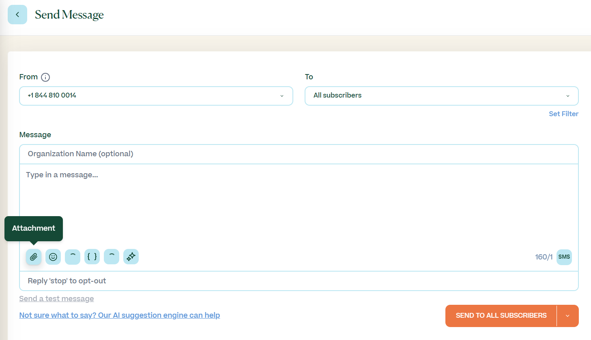Click the 160/1 character counter
The height and width of the screenshot is (340, 591).
point(544,257)
